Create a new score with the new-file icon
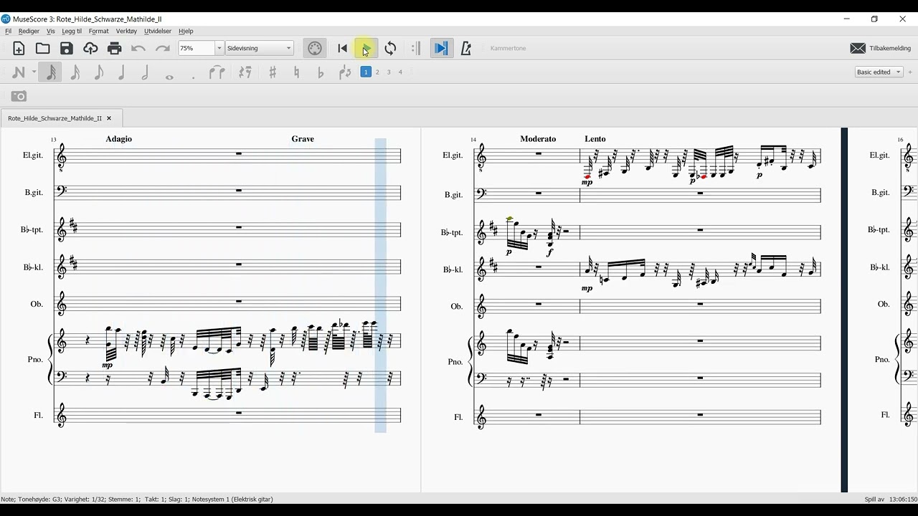Image resolution: width=918 pixels, height=516 pixels. (19, 49)
